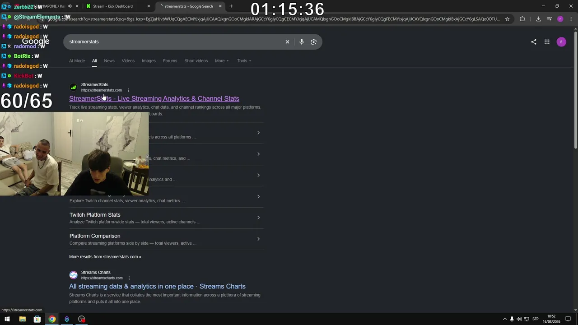The width and height of the screenshot is (578, 325).
Task: Click More results from streamerstats.com
Action: 105,257
